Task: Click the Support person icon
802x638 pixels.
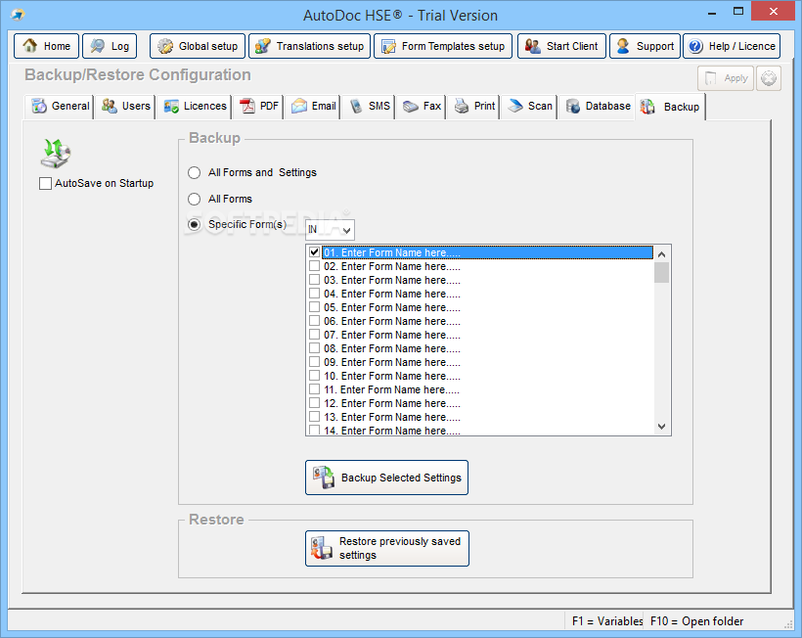Action: click(x=623, y=46)
